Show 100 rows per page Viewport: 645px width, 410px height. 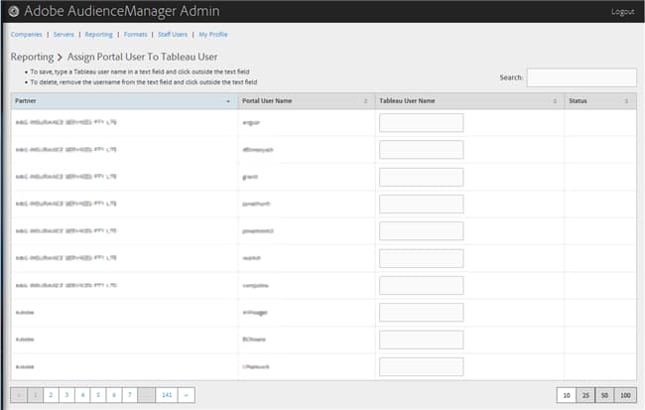[625, 395]
